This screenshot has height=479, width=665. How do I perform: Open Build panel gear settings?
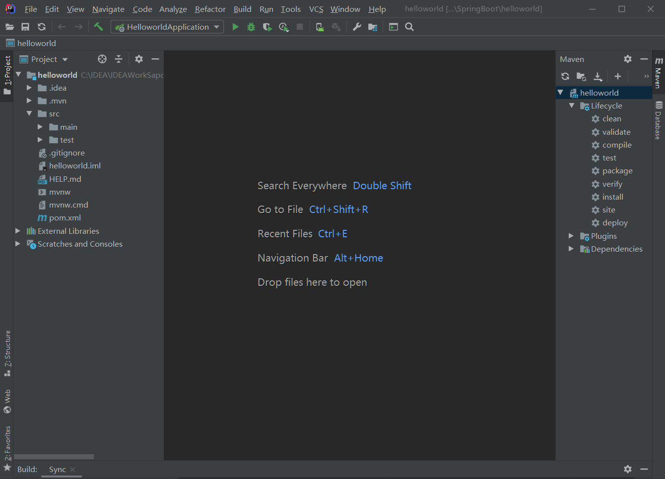pos(628,469)
